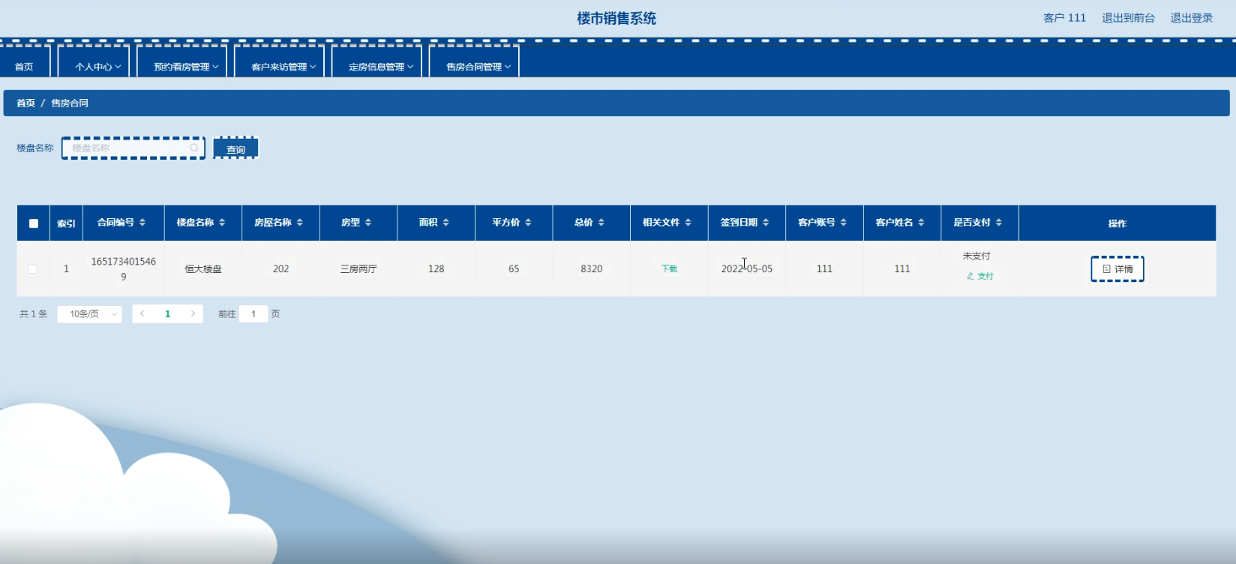This screenshot has height=564, width=1236.
Task: Click the sort arrows in 客户姓名 column header
Action: pyautogui.click(x=922, y=223)
